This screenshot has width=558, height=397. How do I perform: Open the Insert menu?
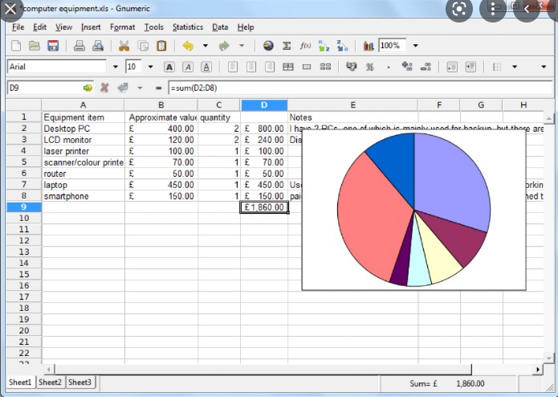pos(91,27)
